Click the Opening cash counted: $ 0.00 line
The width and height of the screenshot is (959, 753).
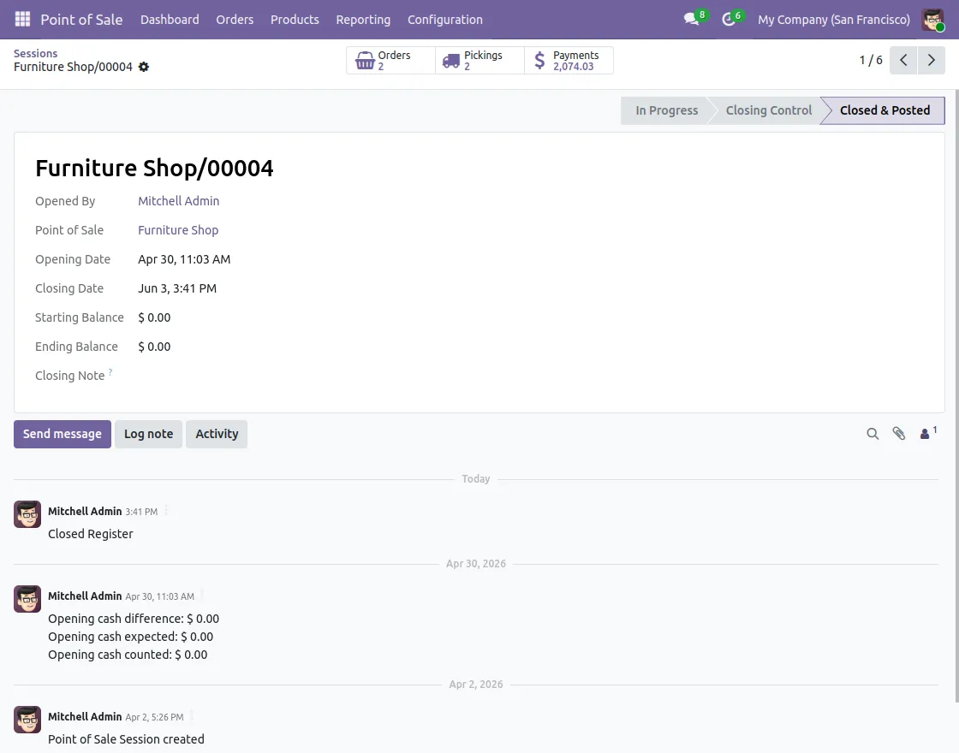[128, 655]
